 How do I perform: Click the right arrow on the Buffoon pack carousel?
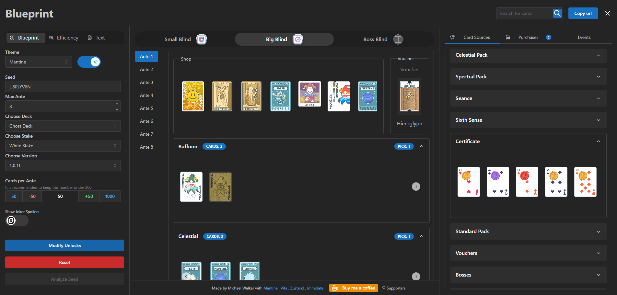pos(416,187)
